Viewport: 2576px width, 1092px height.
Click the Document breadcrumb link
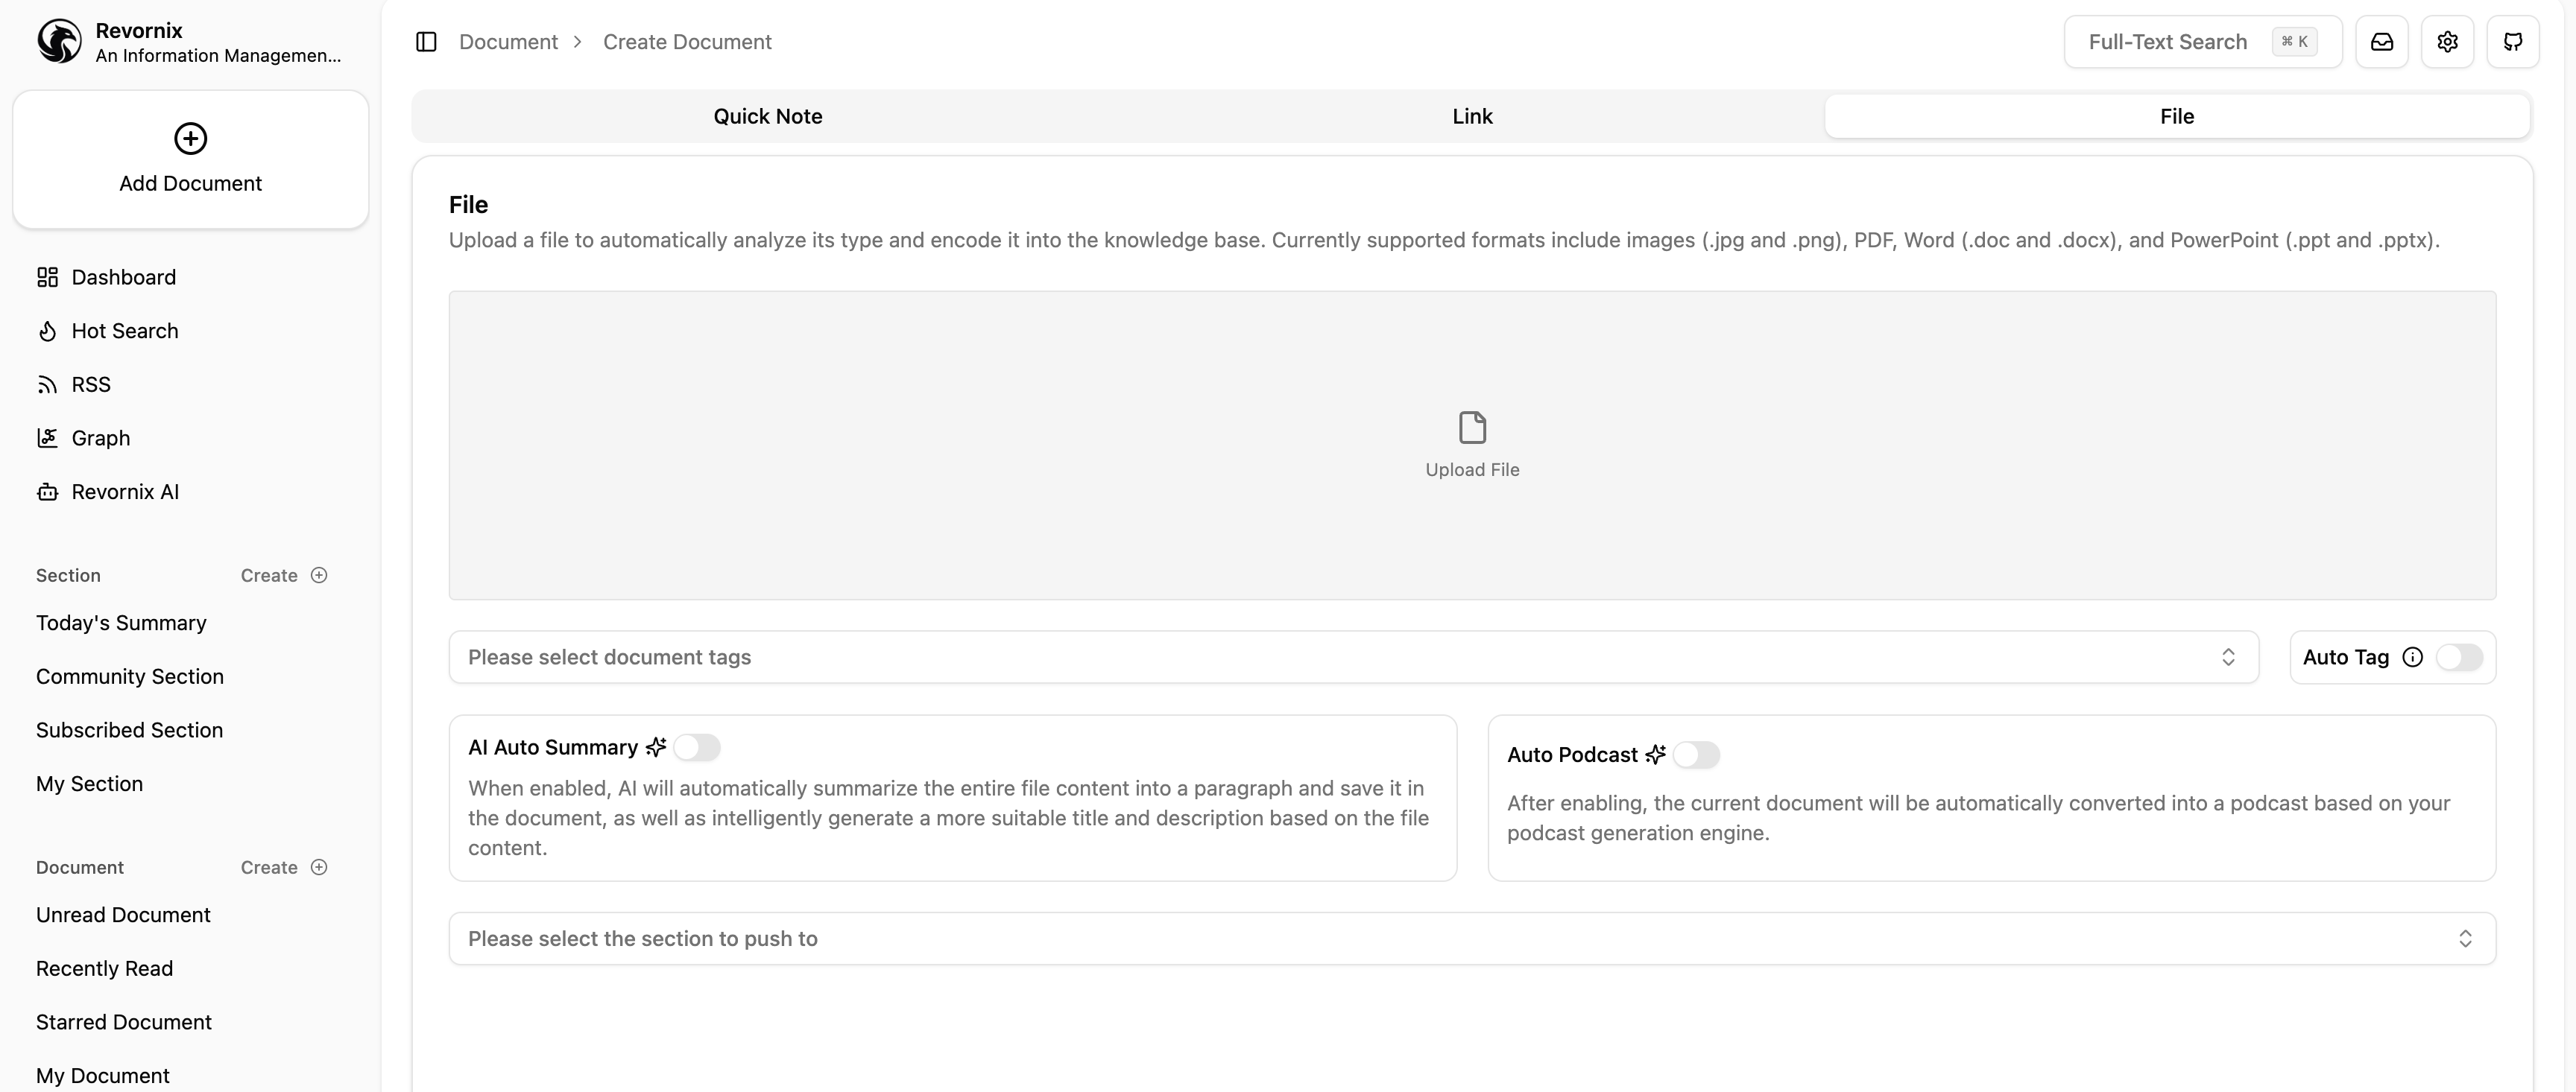[x=508, y=42]
